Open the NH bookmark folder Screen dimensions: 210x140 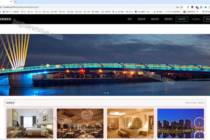(30, 12)
